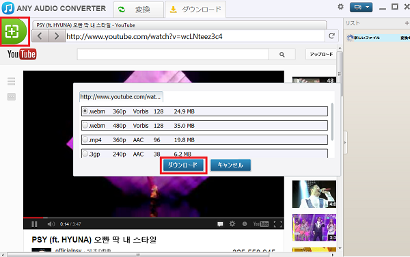Select the .3gp 240p AAC format option

click(x=204, y=154)
